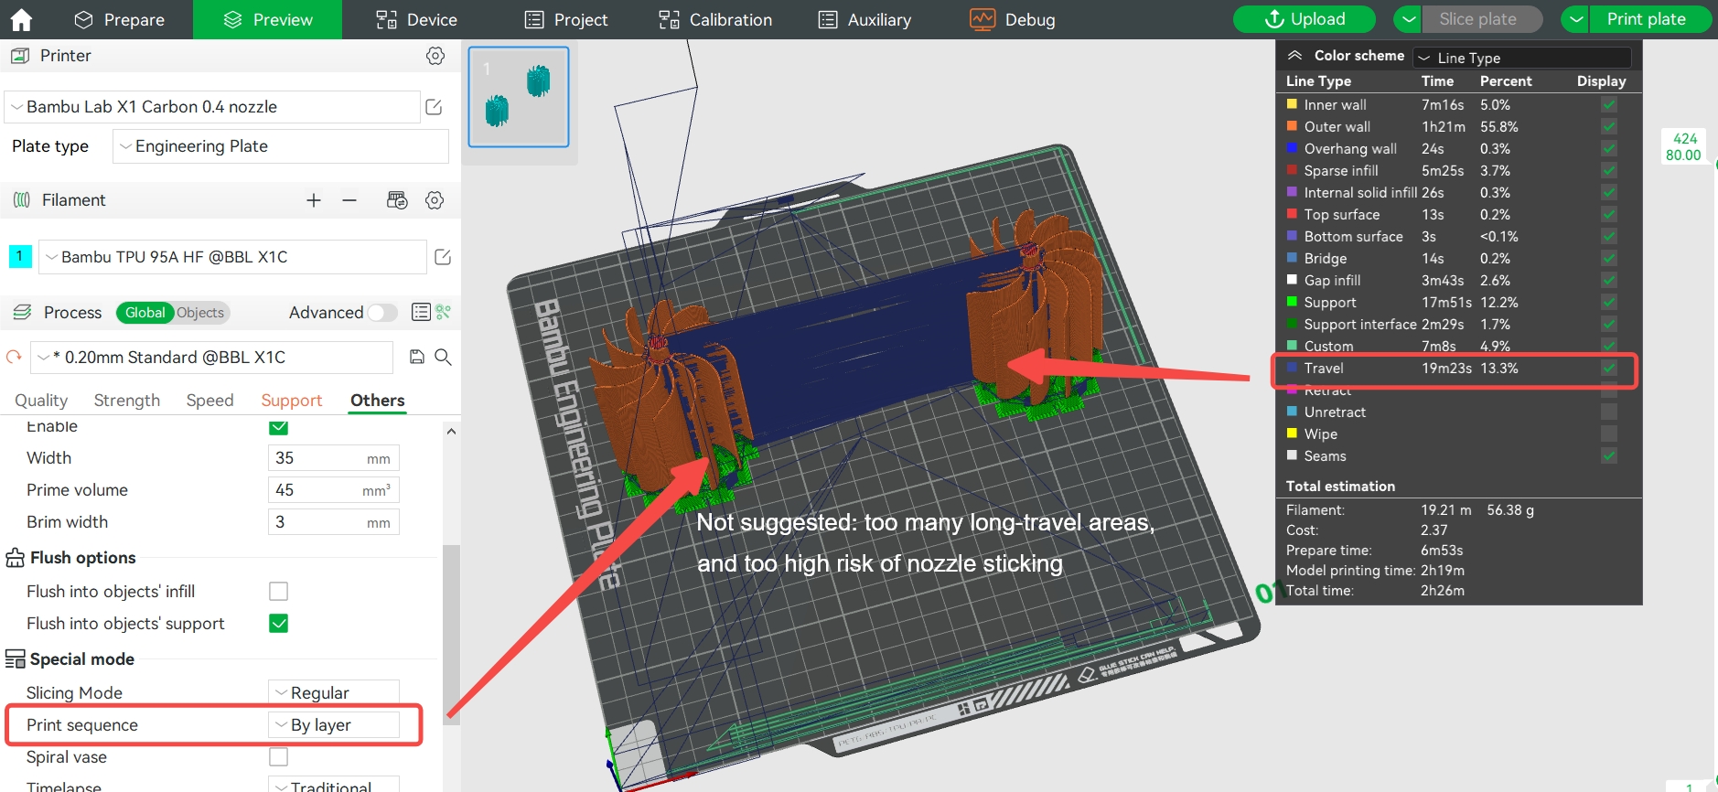This screenshot has height=792, width=1718.
Task: Click the Print plate button
Action: point(1650,19)
